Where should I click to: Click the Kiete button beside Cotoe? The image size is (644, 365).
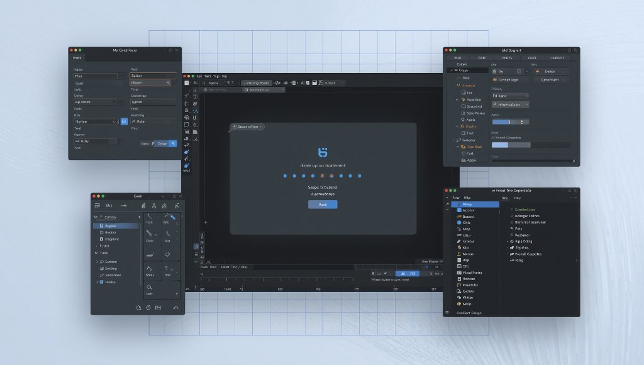coord(145,143)
